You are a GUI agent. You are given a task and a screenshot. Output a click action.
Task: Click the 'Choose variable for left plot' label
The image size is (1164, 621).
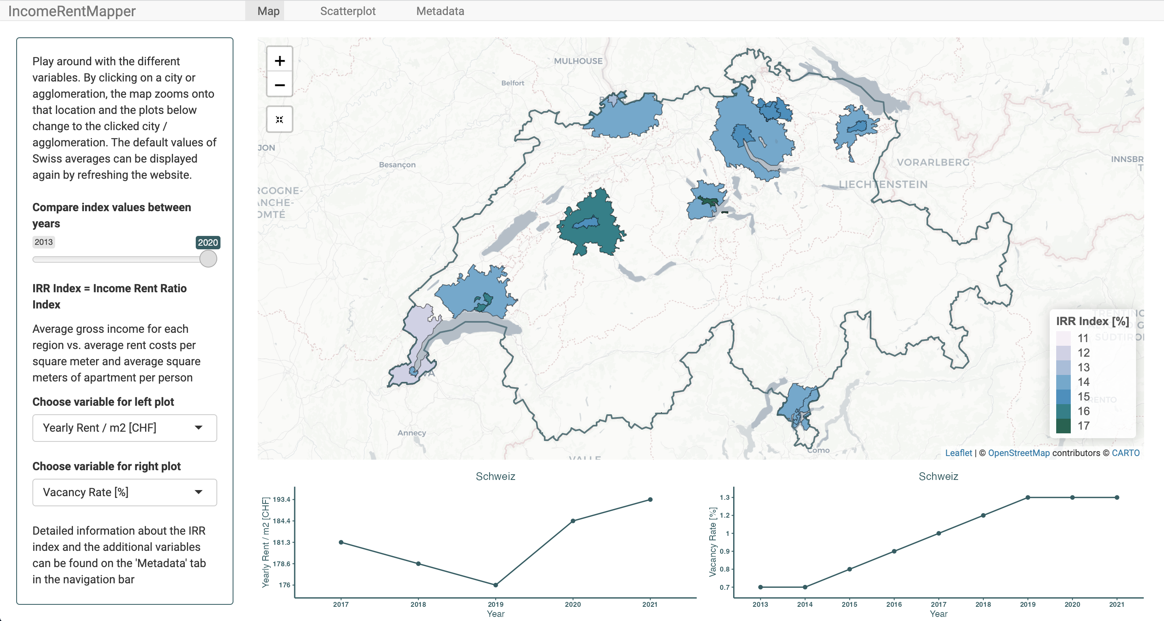pyautogui.click(x=103, y=402)
